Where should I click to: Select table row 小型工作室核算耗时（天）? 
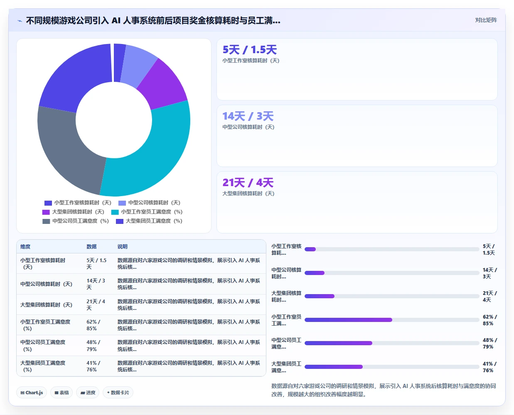pyautogui.click(x=141, y=264)
